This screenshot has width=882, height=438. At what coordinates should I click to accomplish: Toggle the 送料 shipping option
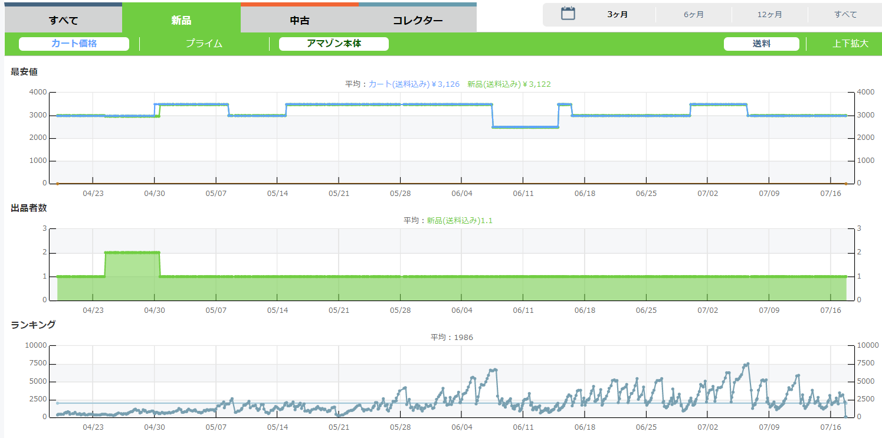761,44
